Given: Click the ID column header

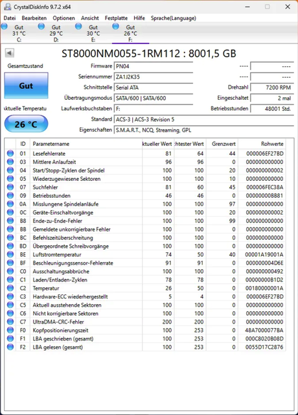Looking at the screenshot, I should coord(23,144).
